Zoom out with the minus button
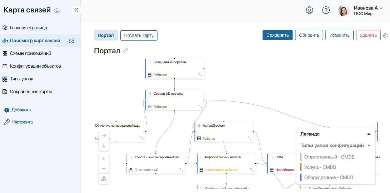Screen dimensions: 390x193 (104, 168)
